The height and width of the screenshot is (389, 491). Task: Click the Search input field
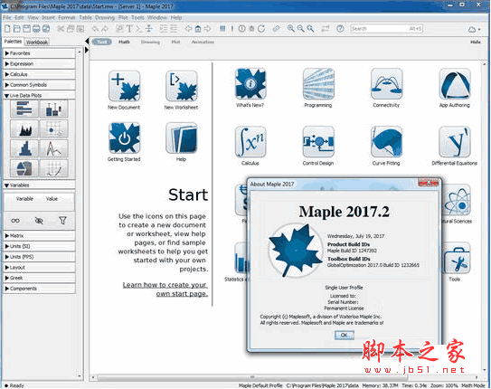point(386,29)
